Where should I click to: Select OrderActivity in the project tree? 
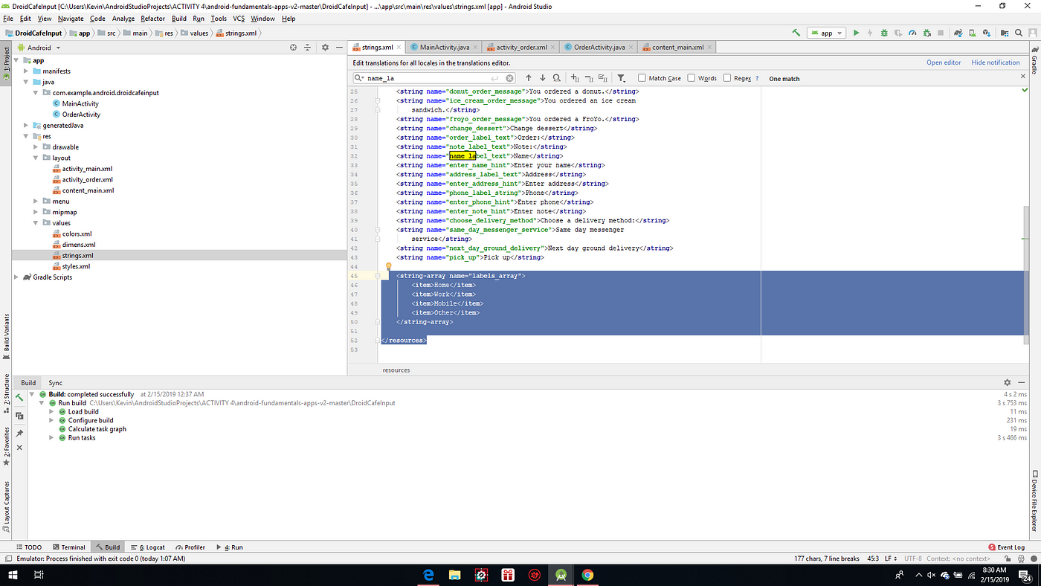(81, 115)
